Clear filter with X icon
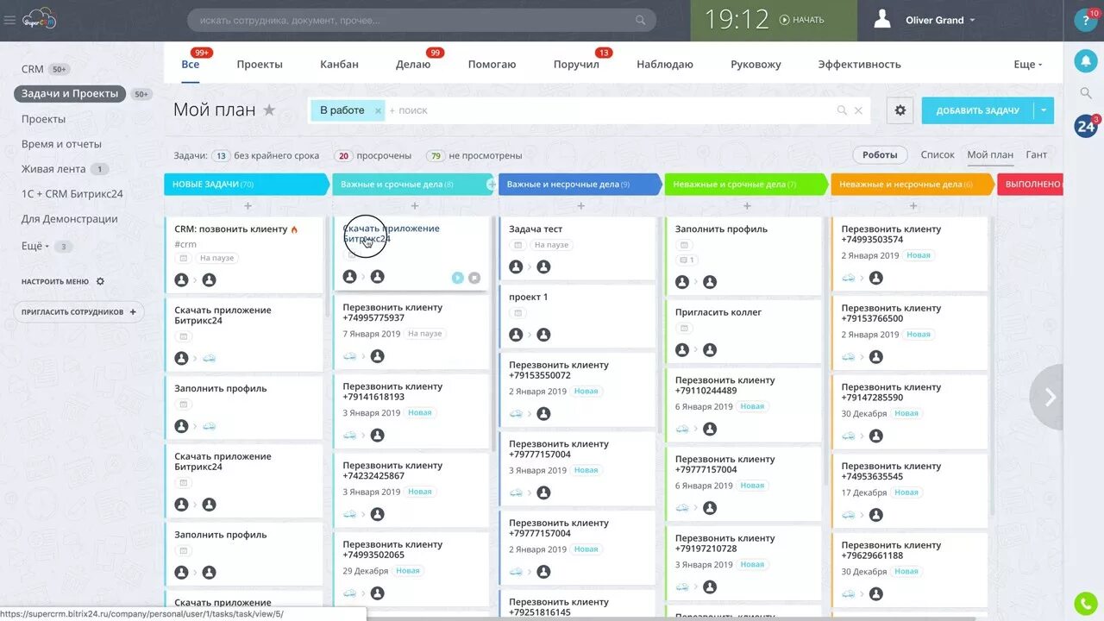The height and width of the screenshot is (621, 1104). (x=858, y=110)
